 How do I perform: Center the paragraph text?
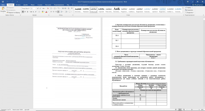(54, 12)
